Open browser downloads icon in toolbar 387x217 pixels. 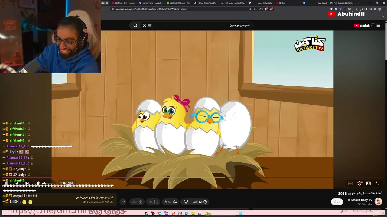pyautogui.click(x=357, y=9)
